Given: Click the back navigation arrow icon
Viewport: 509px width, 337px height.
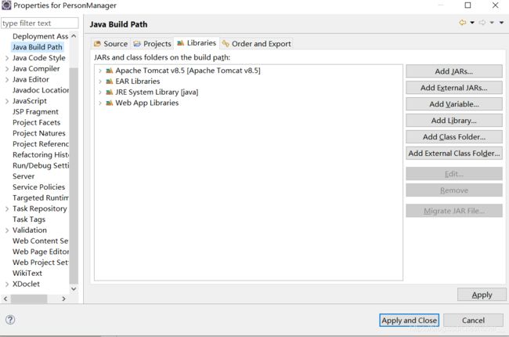Looking at the screenshot, I should coord(463,23).
